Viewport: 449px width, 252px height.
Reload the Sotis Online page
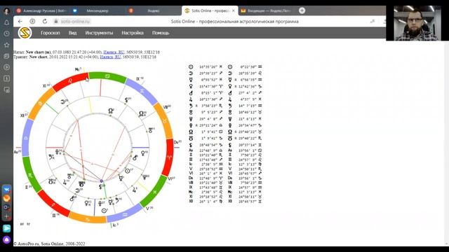click(45, 22)
